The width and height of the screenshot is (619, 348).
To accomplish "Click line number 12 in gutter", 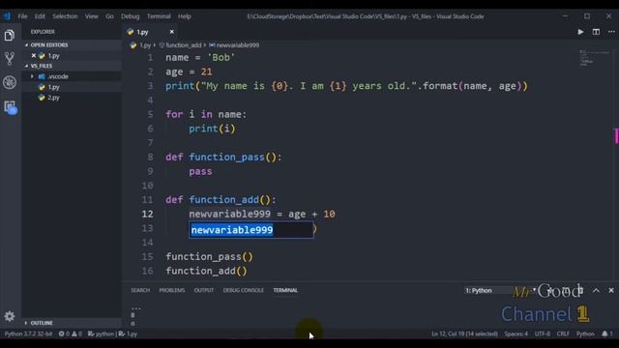I will tap(147, 214).
